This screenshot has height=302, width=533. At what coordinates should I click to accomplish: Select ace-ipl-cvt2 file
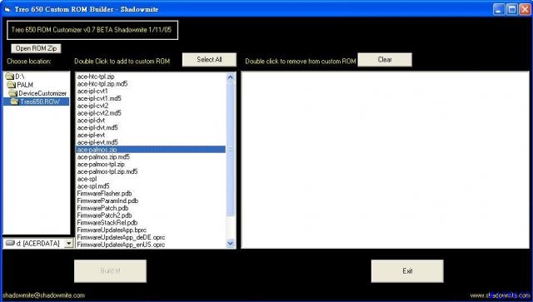92,106
